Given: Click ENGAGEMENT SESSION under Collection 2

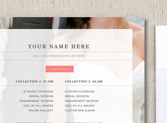Looking at the screenshot, I should click(82, 101).
